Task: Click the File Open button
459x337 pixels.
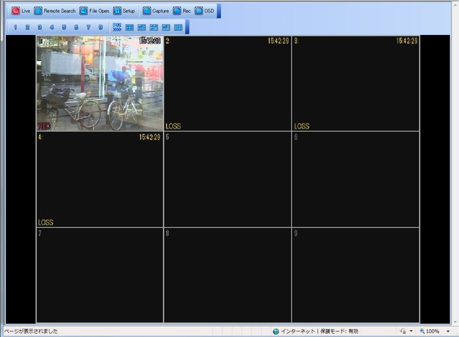Action: [x=94, y=11]
